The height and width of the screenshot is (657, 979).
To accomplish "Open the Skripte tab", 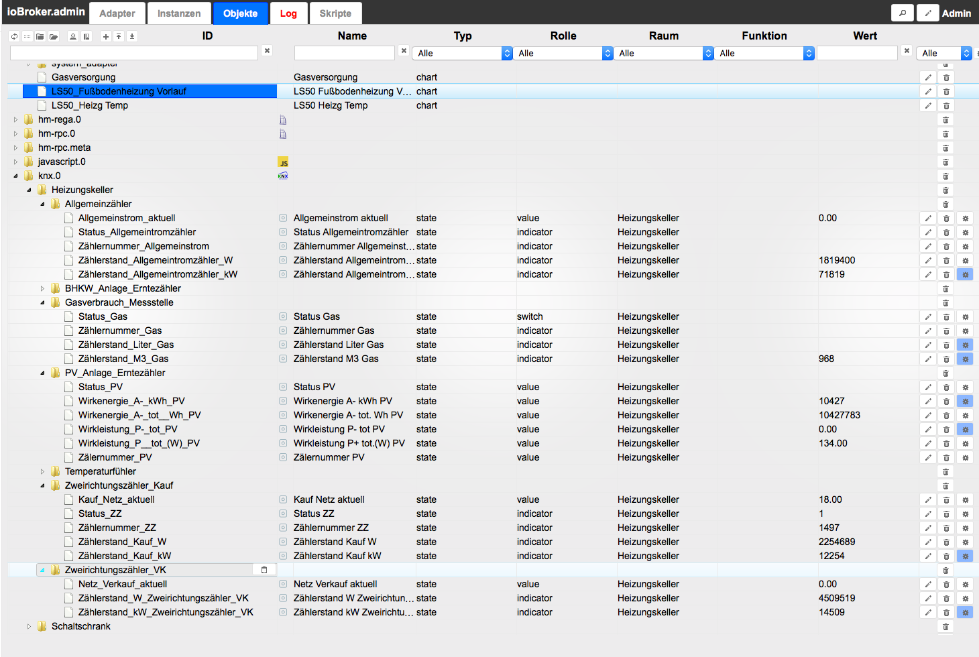I will click(x=335, y=13).
